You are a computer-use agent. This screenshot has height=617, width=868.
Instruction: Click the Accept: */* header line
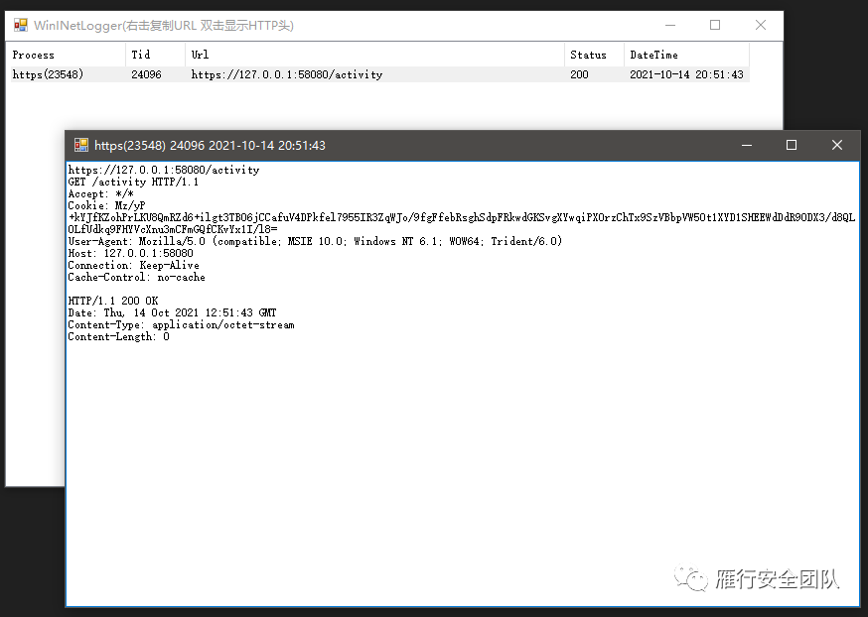100,194
